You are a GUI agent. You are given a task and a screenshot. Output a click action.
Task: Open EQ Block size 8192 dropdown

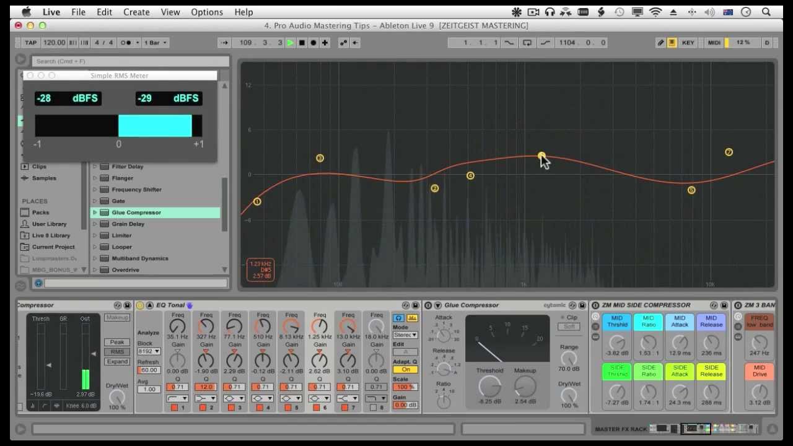point(149,351)
